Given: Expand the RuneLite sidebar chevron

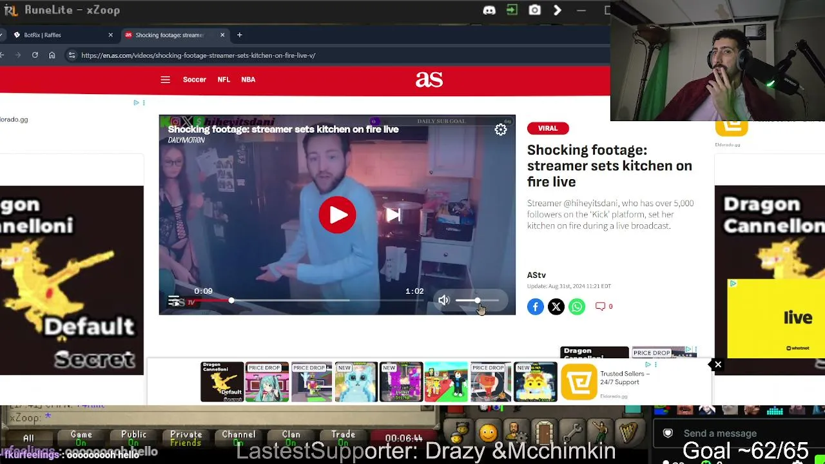Looking at the screenshot, I should point(558,10).
